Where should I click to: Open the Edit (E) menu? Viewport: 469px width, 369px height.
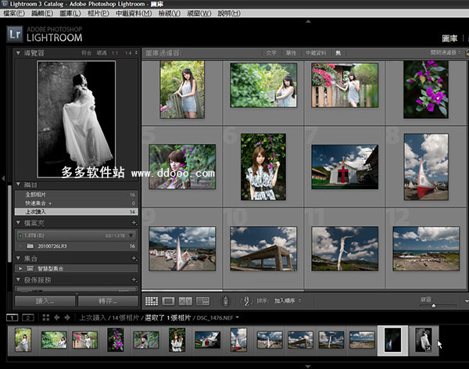click(x=42, y=13)
